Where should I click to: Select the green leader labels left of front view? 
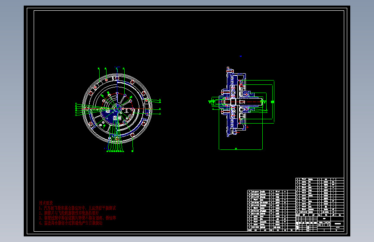[x=76, y=109]
